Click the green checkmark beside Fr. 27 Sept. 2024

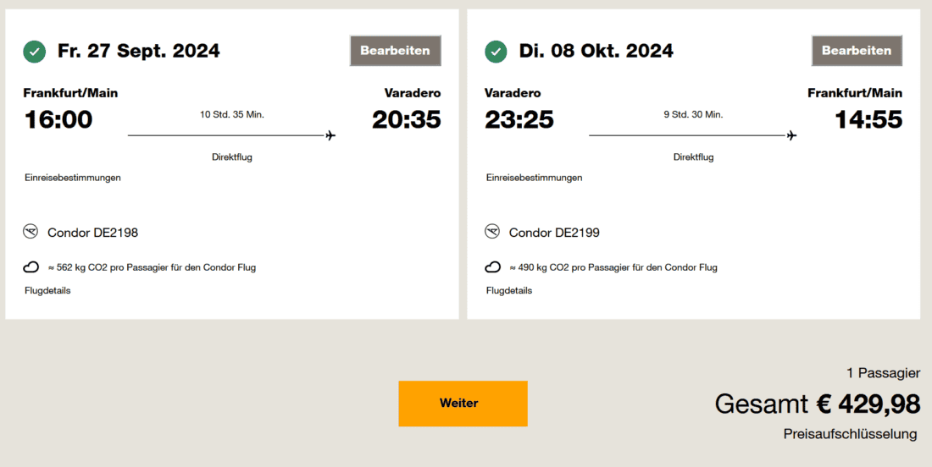click(35, 52)
